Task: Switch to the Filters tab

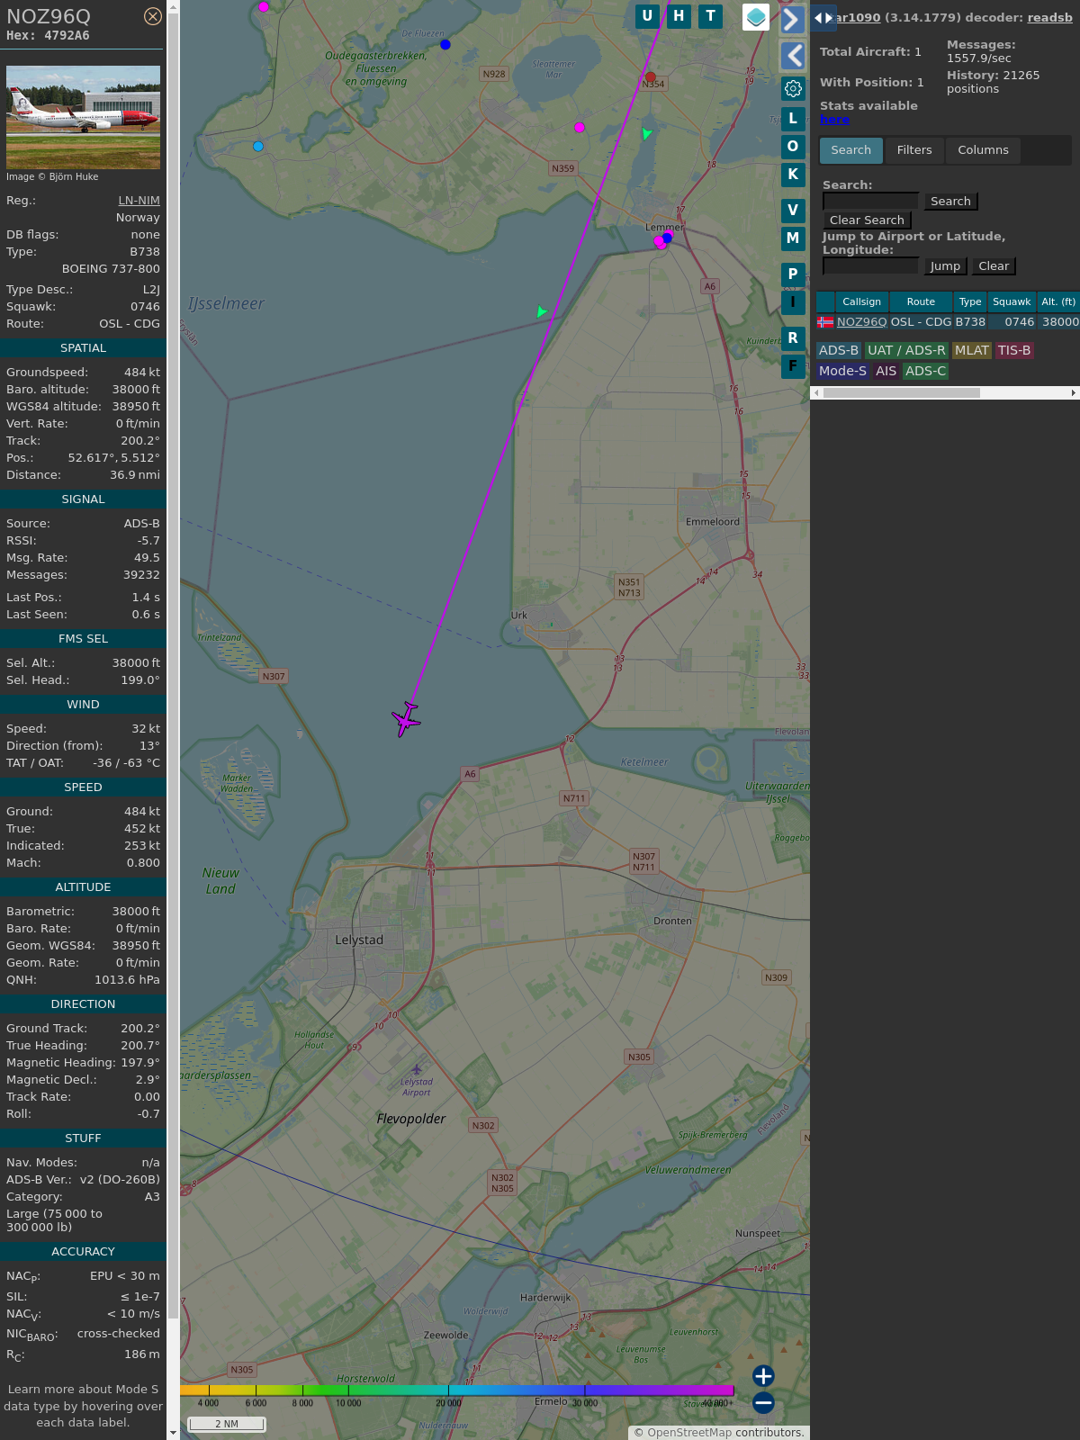Action: [x=914, y=150]
